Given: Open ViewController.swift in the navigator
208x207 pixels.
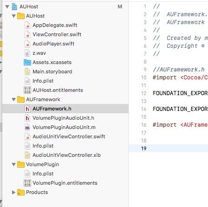Looking at the screenshot, I should click(57, 34).
